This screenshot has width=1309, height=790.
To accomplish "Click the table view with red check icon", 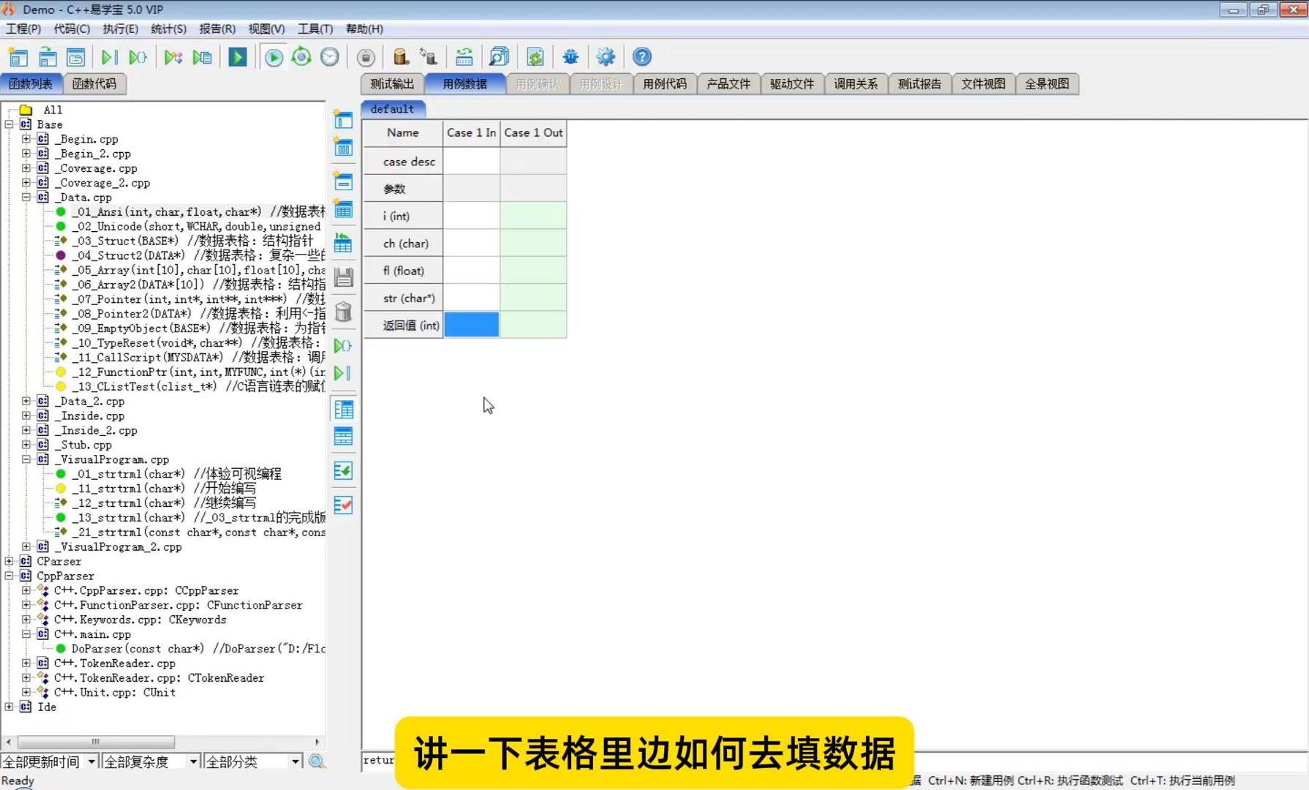I will click(x=343, y=505).
